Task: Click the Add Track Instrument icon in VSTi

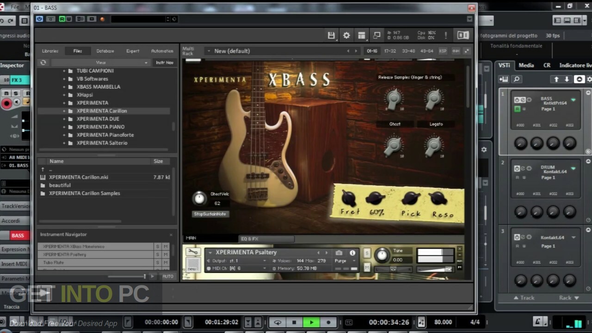Action: click(x=504, y=80)
